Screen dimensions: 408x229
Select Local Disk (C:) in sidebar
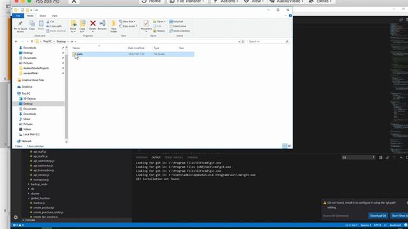click(31, 134)
